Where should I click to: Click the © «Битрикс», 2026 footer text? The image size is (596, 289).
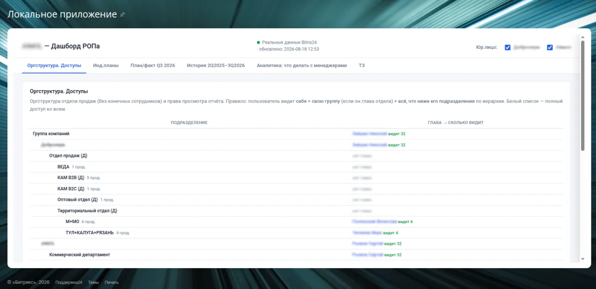[x=28, y=282]
